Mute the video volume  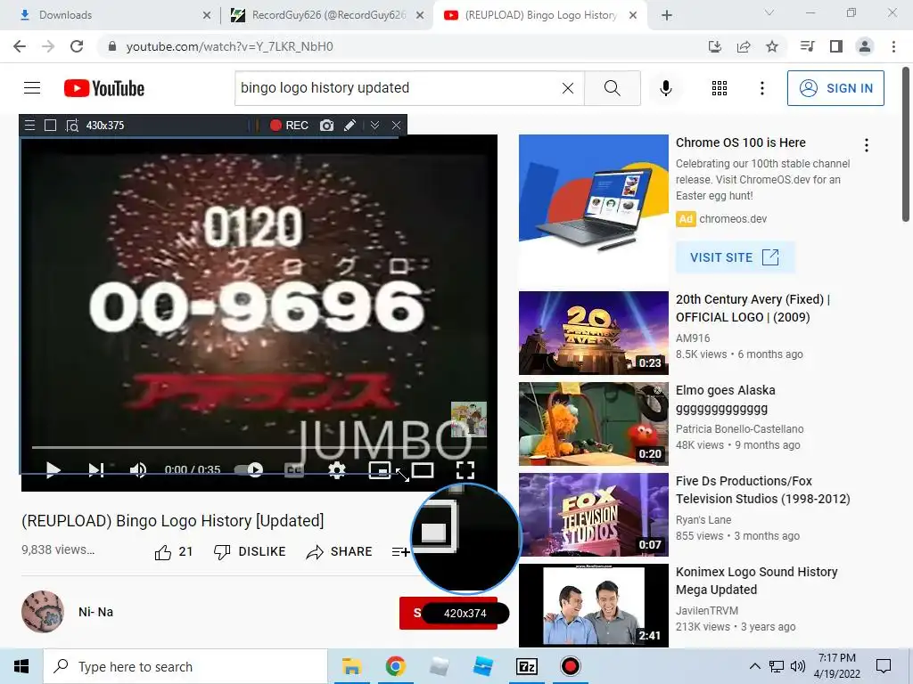point(138,469)
